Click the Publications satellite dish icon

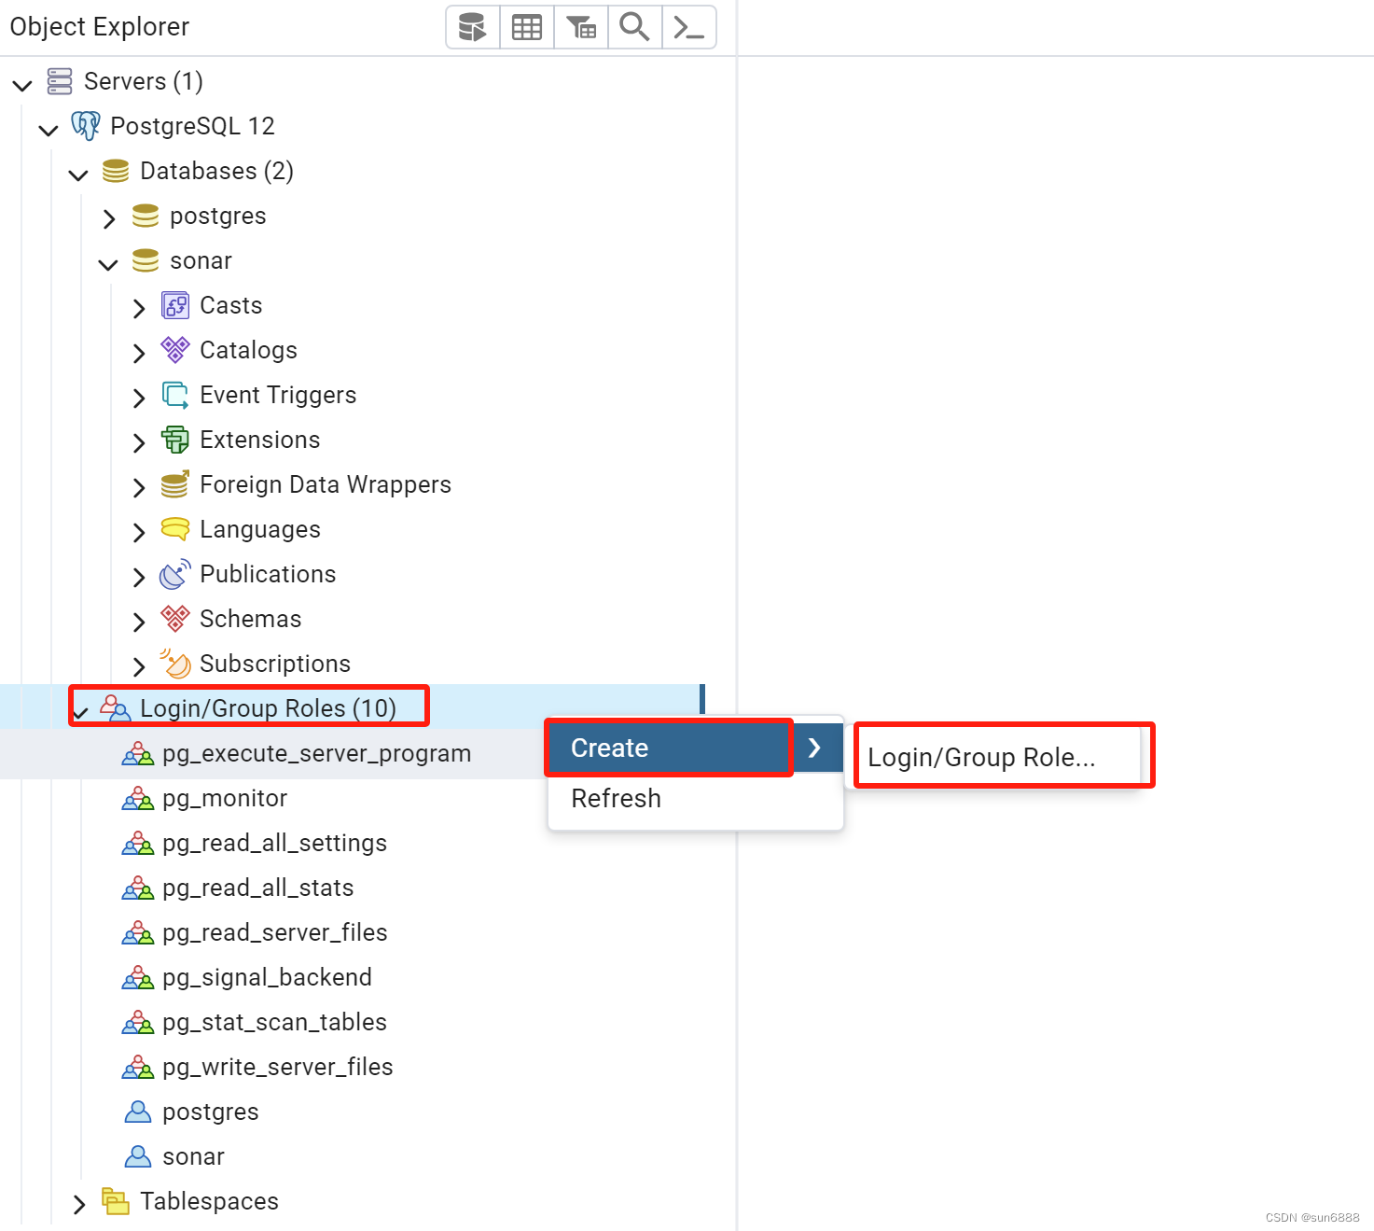click(175, 574)
